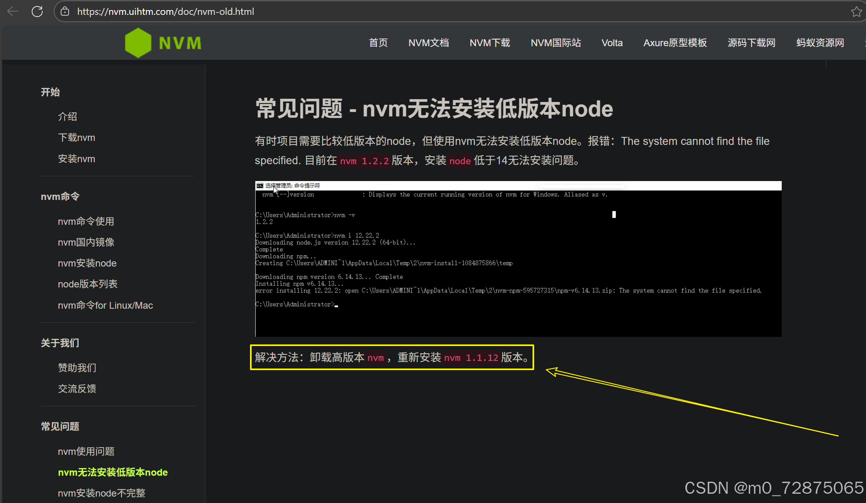Reload the page with refresh icon
Screen dimensions: 866x503
point(37,11)
